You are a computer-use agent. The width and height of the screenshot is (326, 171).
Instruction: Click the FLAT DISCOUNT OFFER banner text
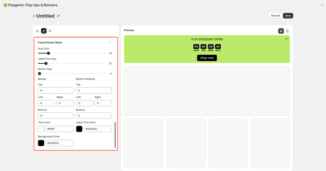[x=207, y=39]
